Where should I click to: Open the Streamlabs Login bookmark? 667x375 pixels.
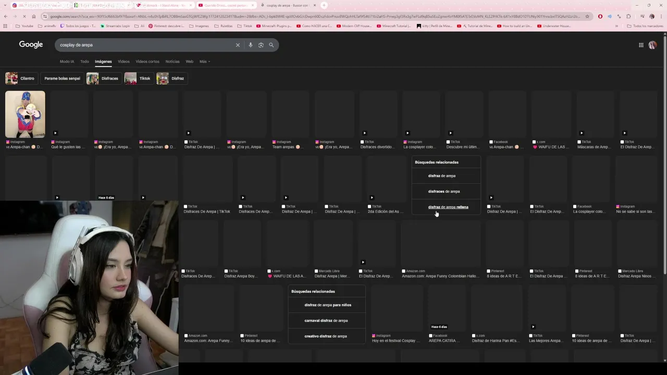click(115, 26)
